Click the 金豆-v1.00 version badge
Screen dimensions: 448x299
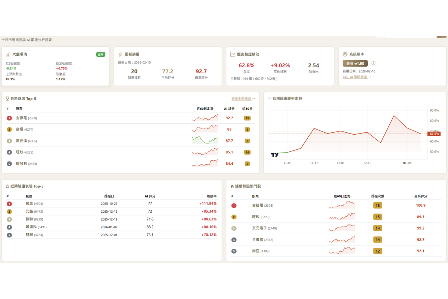(x=355, y=63)
